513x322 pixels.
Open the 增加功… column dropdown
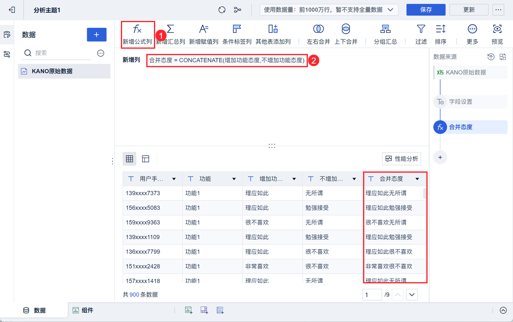294,179
